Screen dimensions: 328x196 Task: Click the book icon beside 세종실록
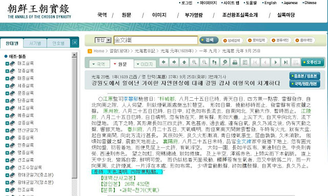click(12, 86)
